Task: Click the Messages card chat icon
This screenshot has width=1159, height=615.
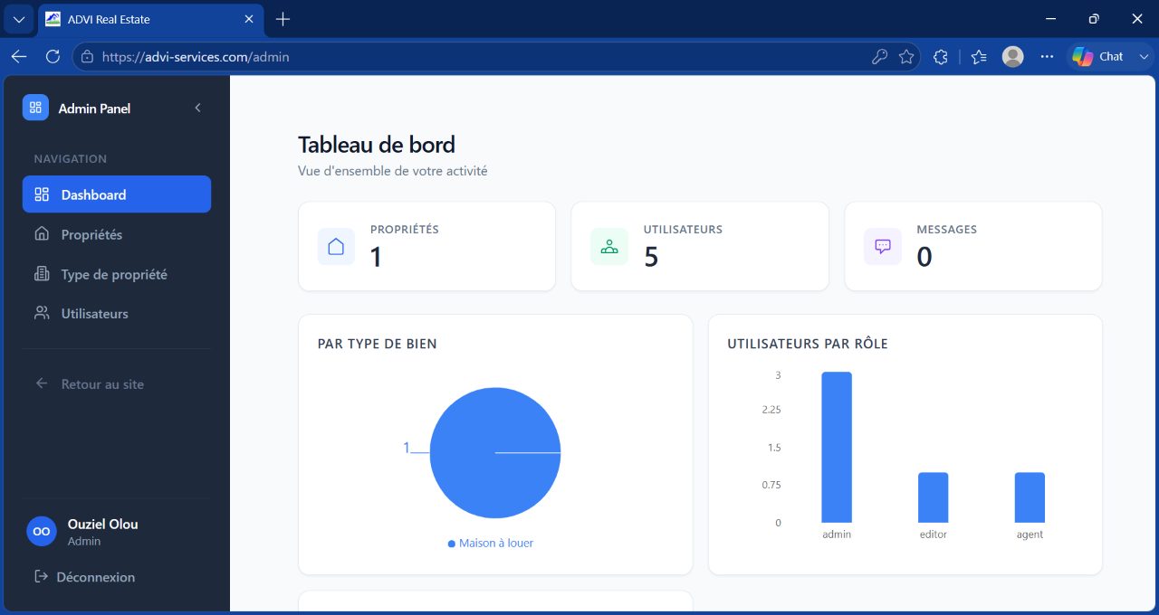Action: pos(883,246)
